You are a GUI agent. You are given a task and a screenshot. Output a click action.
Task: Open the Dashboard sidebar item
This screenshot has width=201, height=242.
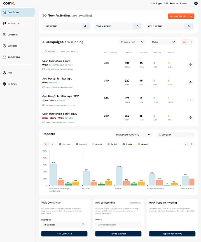(x=18, y=12)
